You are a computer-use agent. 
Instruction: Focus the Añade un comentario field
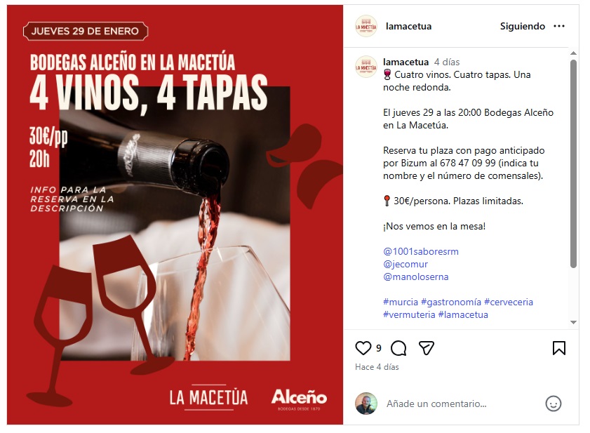click(x=436, y=404)
